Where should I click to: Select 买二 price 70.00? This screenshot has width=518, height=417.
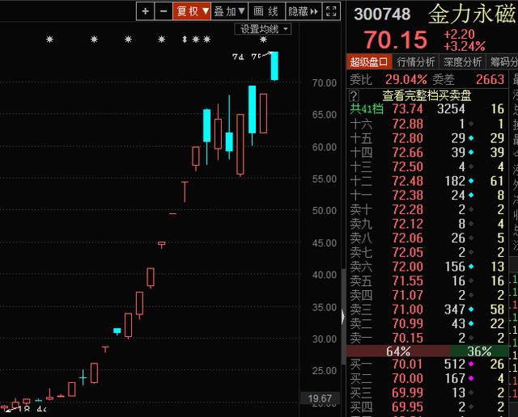click(407, 378)
